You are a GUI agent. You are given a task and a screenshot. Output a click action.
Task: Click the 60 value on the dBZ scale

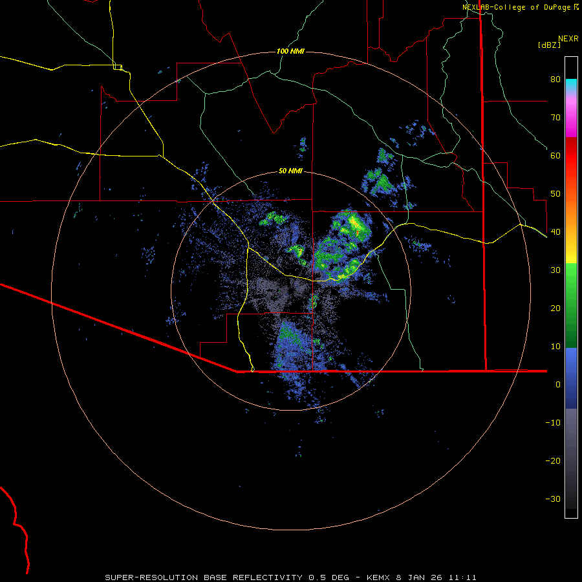pyautogui.click(x=555, y=155)
